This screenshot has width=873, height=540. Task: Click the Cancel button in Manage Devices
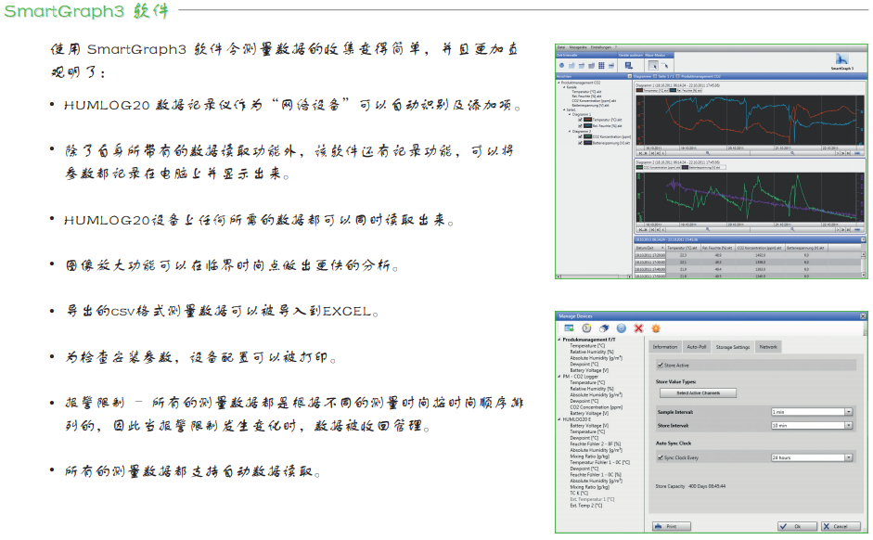[x=841, y=526]
